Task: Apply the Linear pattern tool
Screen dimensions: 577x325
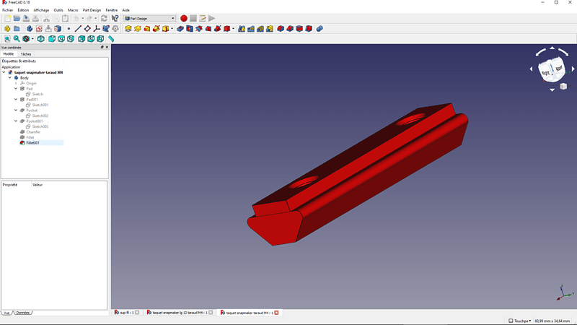Action: tap(250, 29)
